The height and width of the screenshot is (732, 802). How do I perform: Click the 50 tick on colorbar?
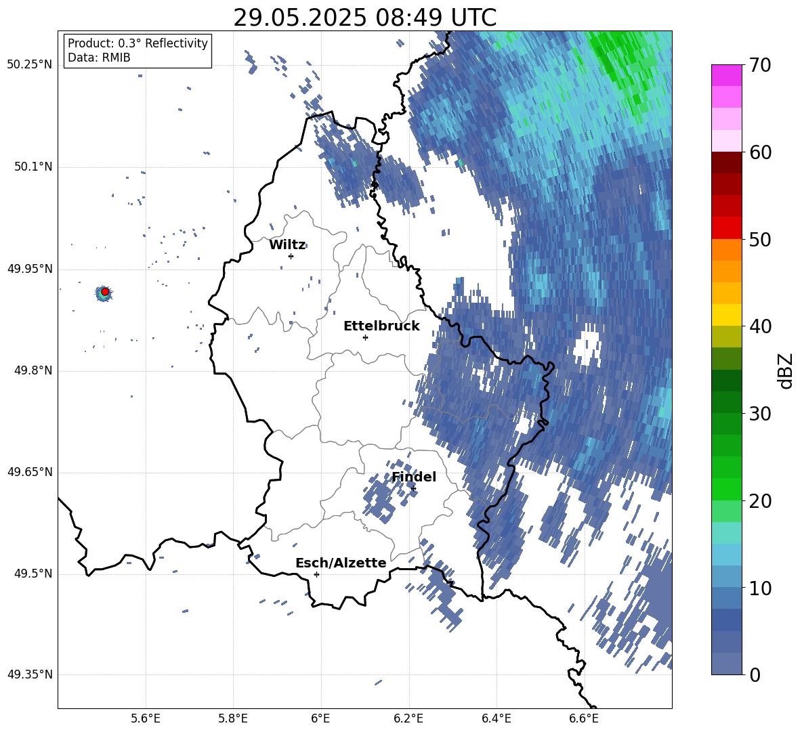[760, 239]
